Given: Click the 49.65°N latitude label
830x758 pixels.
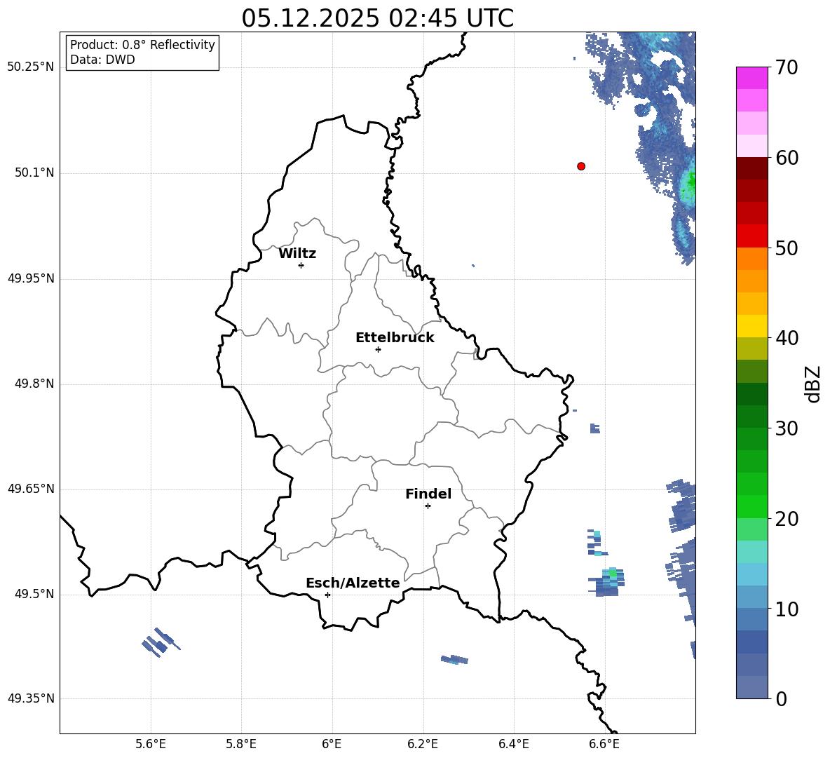Looking at the screenshot, I should (31, 489).
